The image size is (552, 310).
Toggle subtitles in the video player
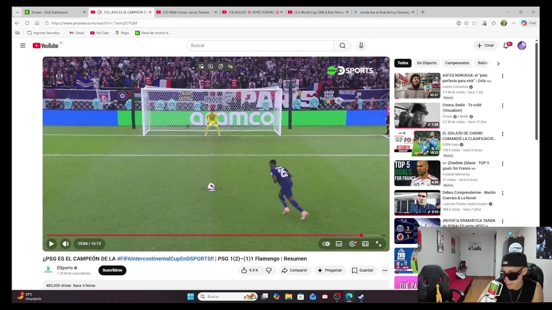point(339,244)
